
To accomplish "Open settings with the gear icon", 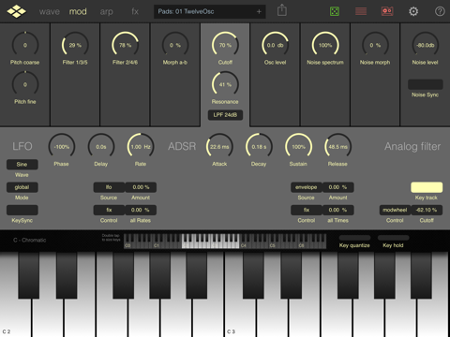I will [x=413, y=11].
